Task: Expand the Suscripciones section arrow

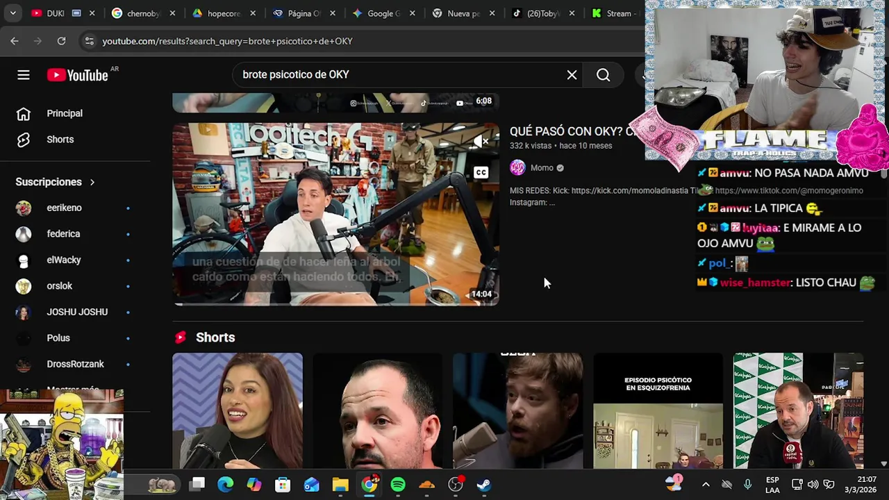Action: coord(92,182)
